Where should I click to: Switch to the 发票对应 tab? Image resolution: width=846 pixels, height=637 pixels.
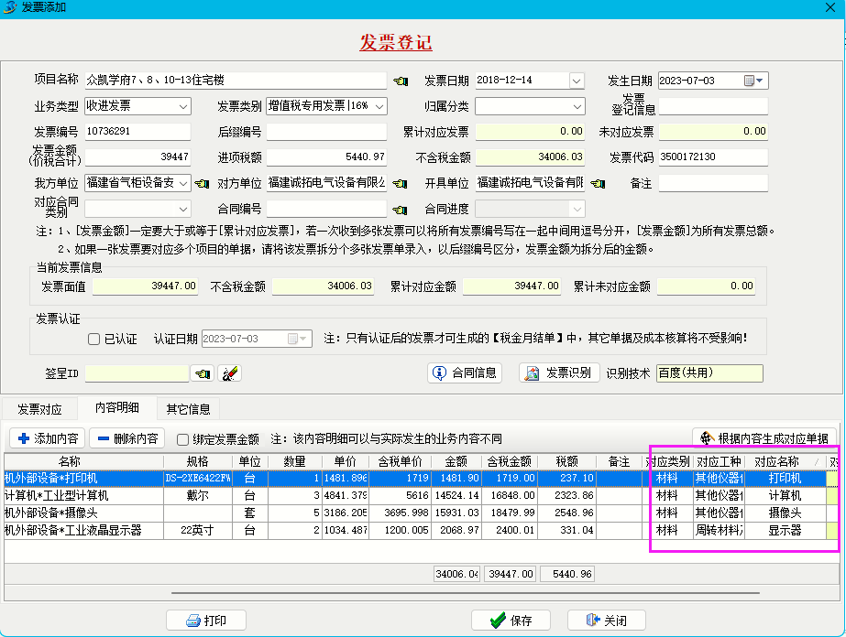pyautogui.click(x=40, y=409)
